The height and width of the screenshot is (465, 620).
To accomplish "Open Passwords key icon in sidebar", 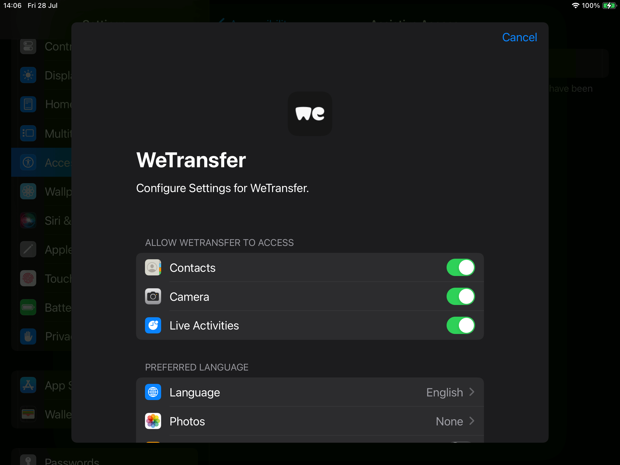I will [28, 460].
